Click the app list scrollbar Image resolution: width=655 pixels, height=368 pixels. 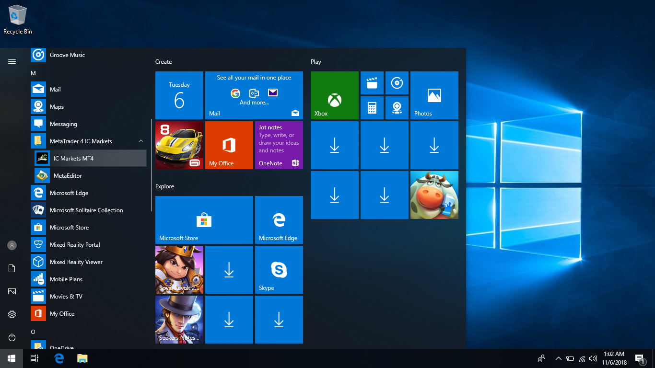coord(152,165)
